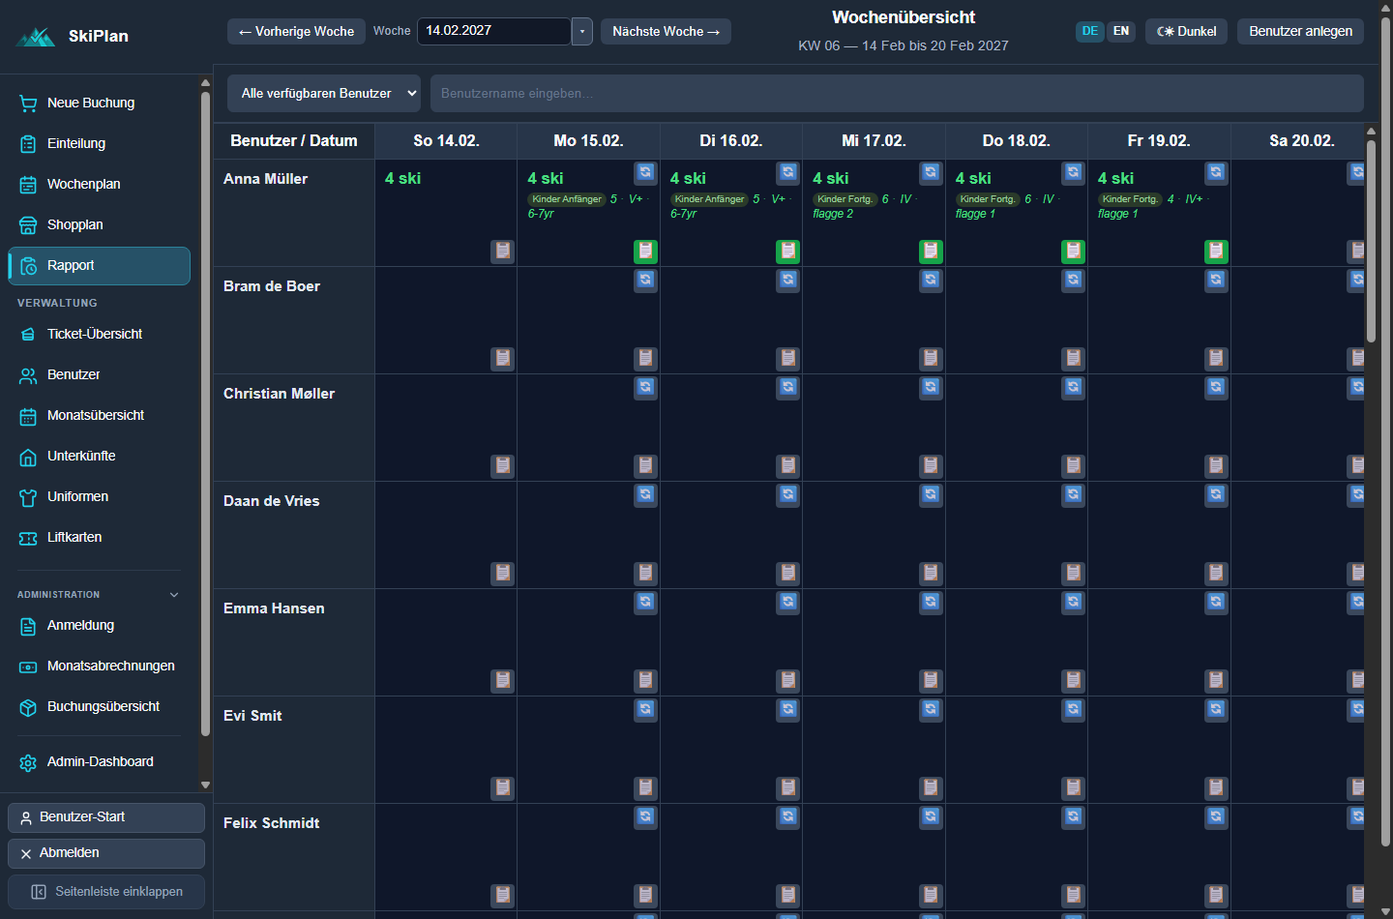Click the Benutzer anlegen button
This screenshot has height=919, width=1393.
1301,32
